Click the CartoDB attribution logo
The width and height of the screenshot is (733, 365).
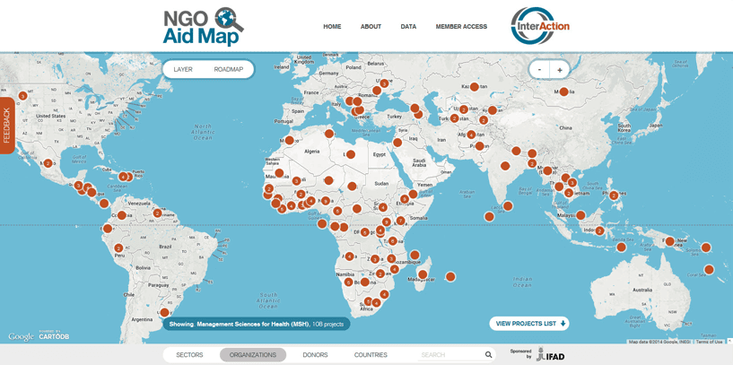tap(54, 335)
